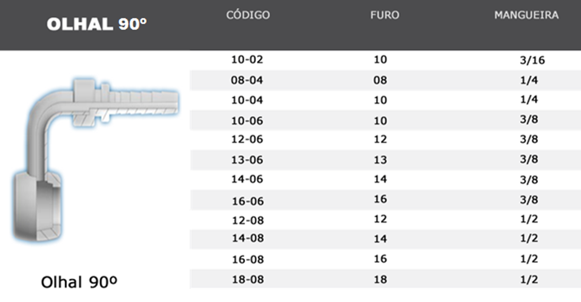
Task: Click the 3/16 hose size value
Action: click(532, 60)
